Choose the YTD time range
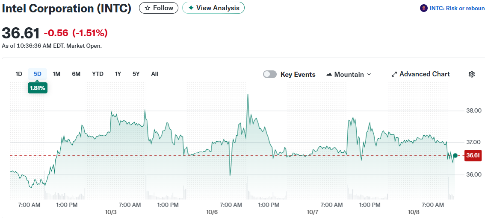Screen dimensions: 485x218 pos(98,74)
